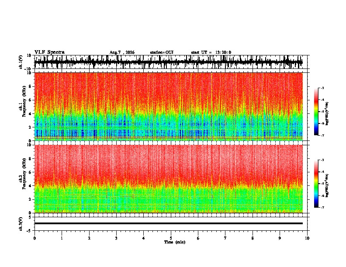This screenshot has height=267, width=346.
Task: Click the time axis tick label "9"
Action: pos(280,238)
